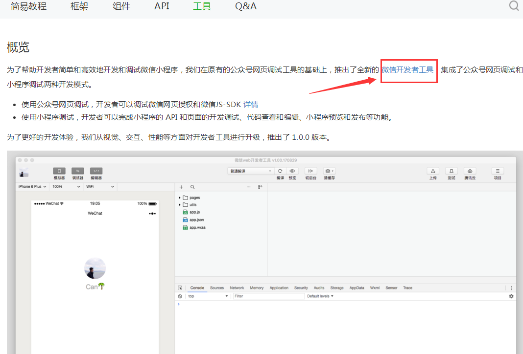The height and width of the screenshot is (354, 523).
Task: Switch to the Sources tab
Action: (217, 288)
